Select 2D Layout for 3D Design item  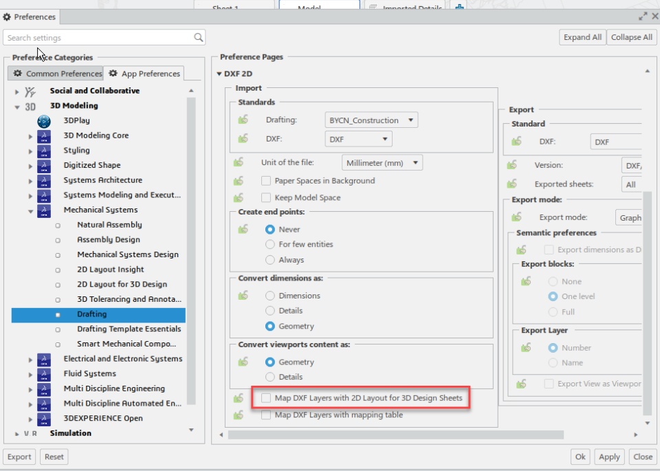click(x=122, y=284)
